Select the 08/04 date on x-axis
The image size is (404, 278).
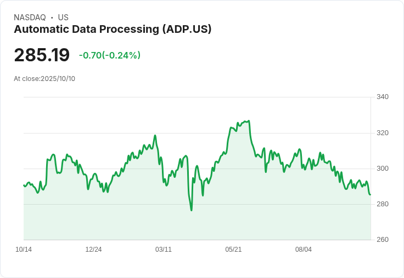(x=304, y=250)
